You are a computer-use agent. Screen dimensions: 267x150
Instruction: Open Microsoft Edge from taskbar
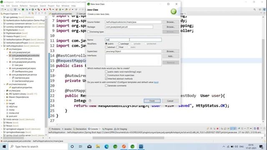(107, 146)
